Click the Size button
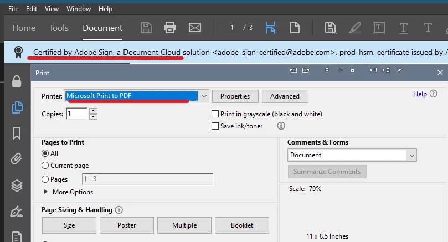 coord(69,225)
